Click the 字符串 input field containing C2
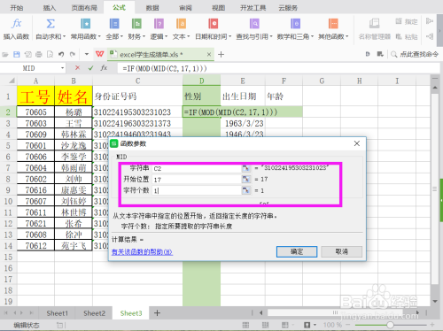 coord(197,168)
